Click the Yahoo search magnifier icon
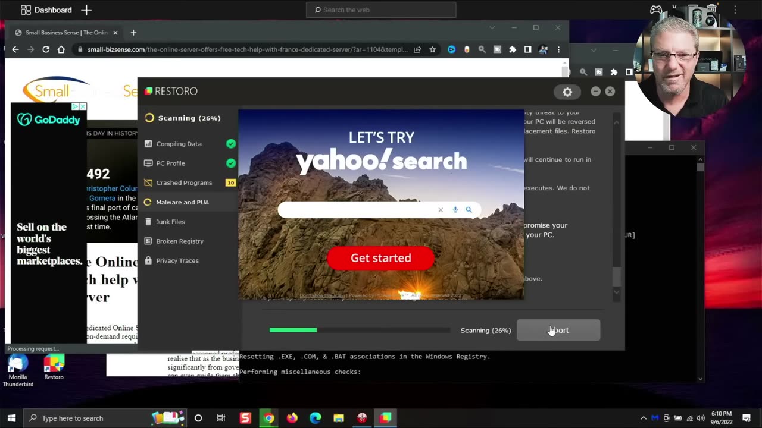This screenshot has height=428, width=762. click(x=469, y=210)
